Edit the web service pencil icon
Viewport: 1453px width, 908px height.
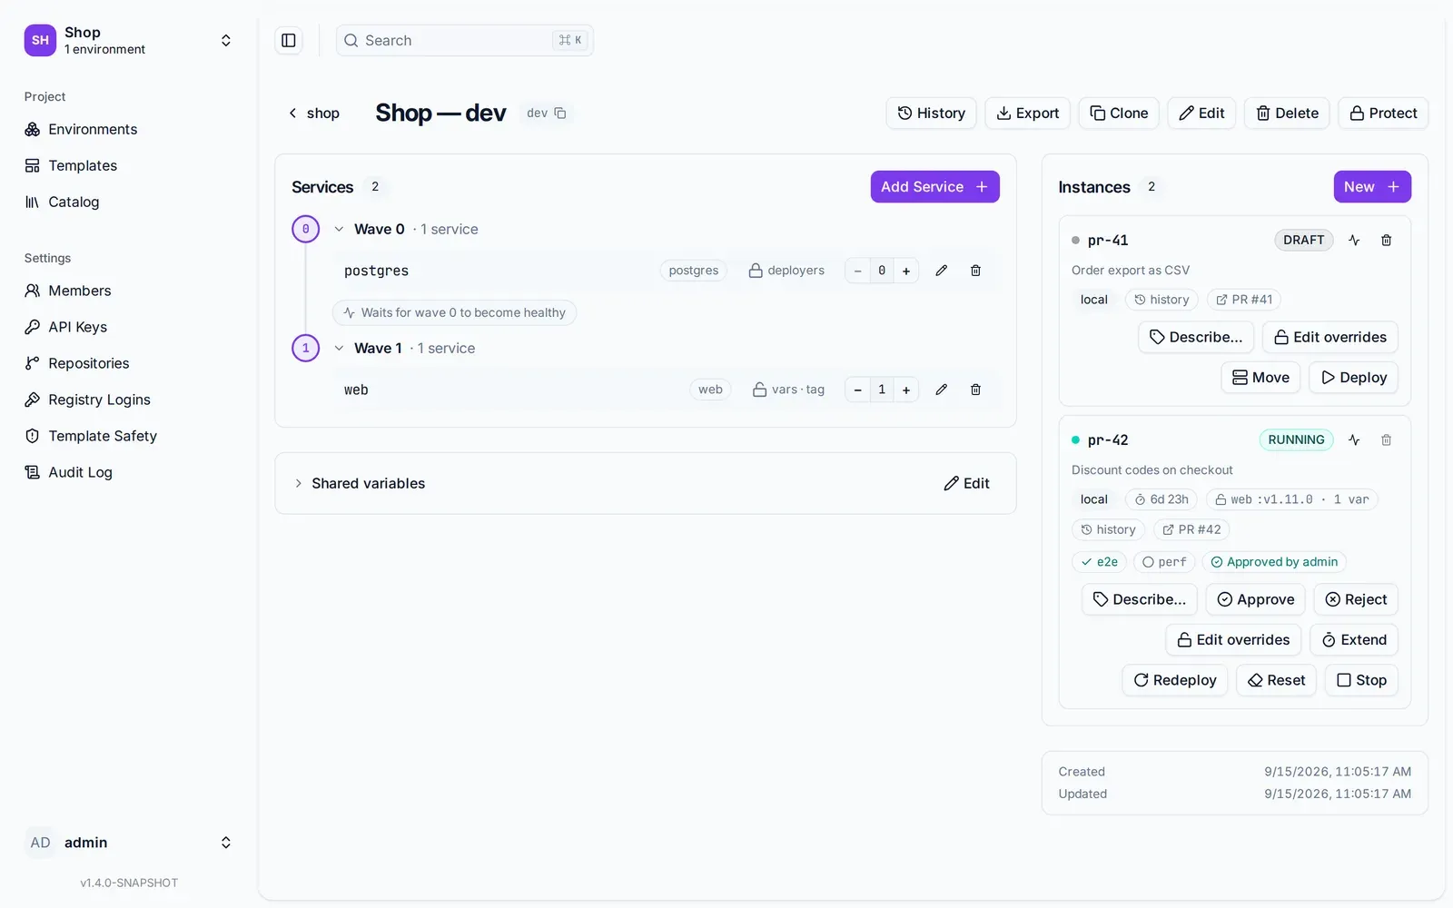tap(942, 390)
